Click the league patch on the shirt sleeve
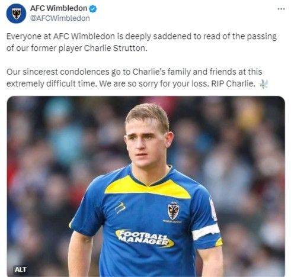The width and height of the screenshot is (291, 277). (213, 209)
